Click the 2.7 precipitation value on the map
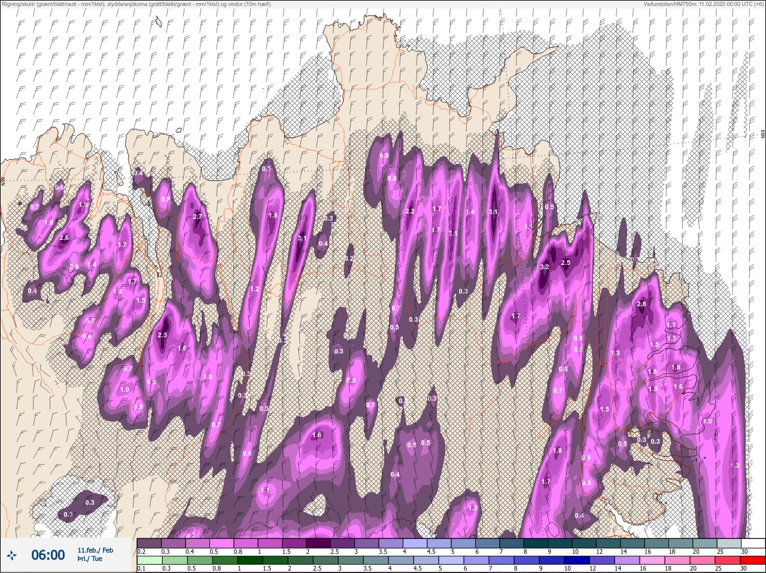 [x=197, y=217]
